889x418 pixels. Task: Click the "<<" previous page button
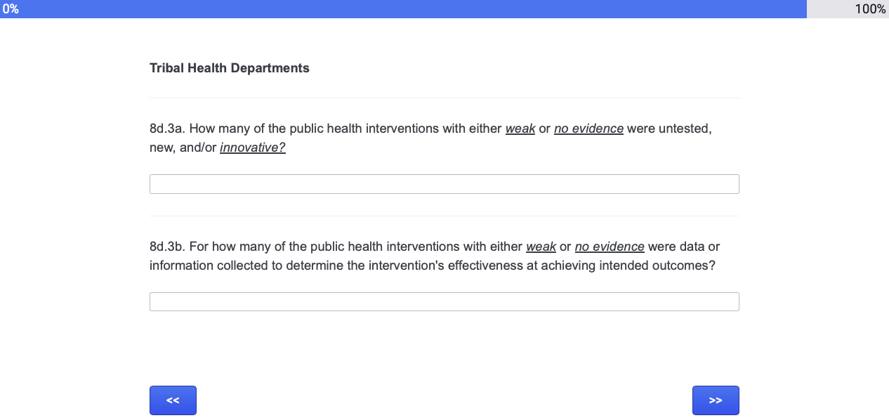pyautogui.click(x=173, y=400)
